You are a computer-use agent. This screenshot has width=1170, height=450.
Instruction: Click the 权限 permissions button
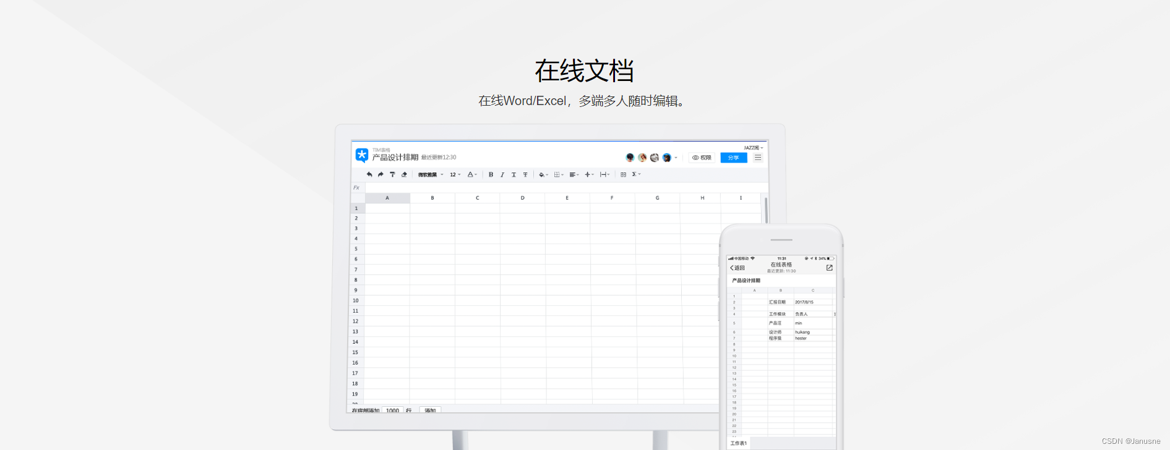702,158
